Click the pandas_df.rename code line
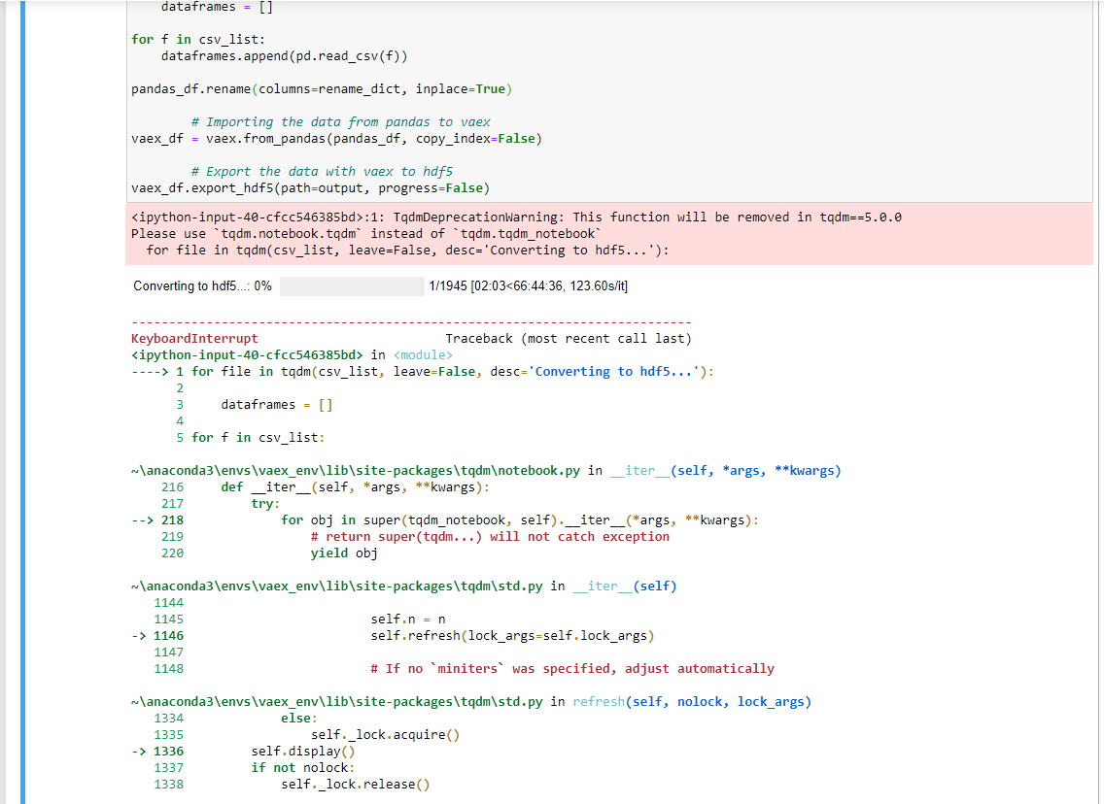Screen dimensions: 1104x804 [321, 88]
